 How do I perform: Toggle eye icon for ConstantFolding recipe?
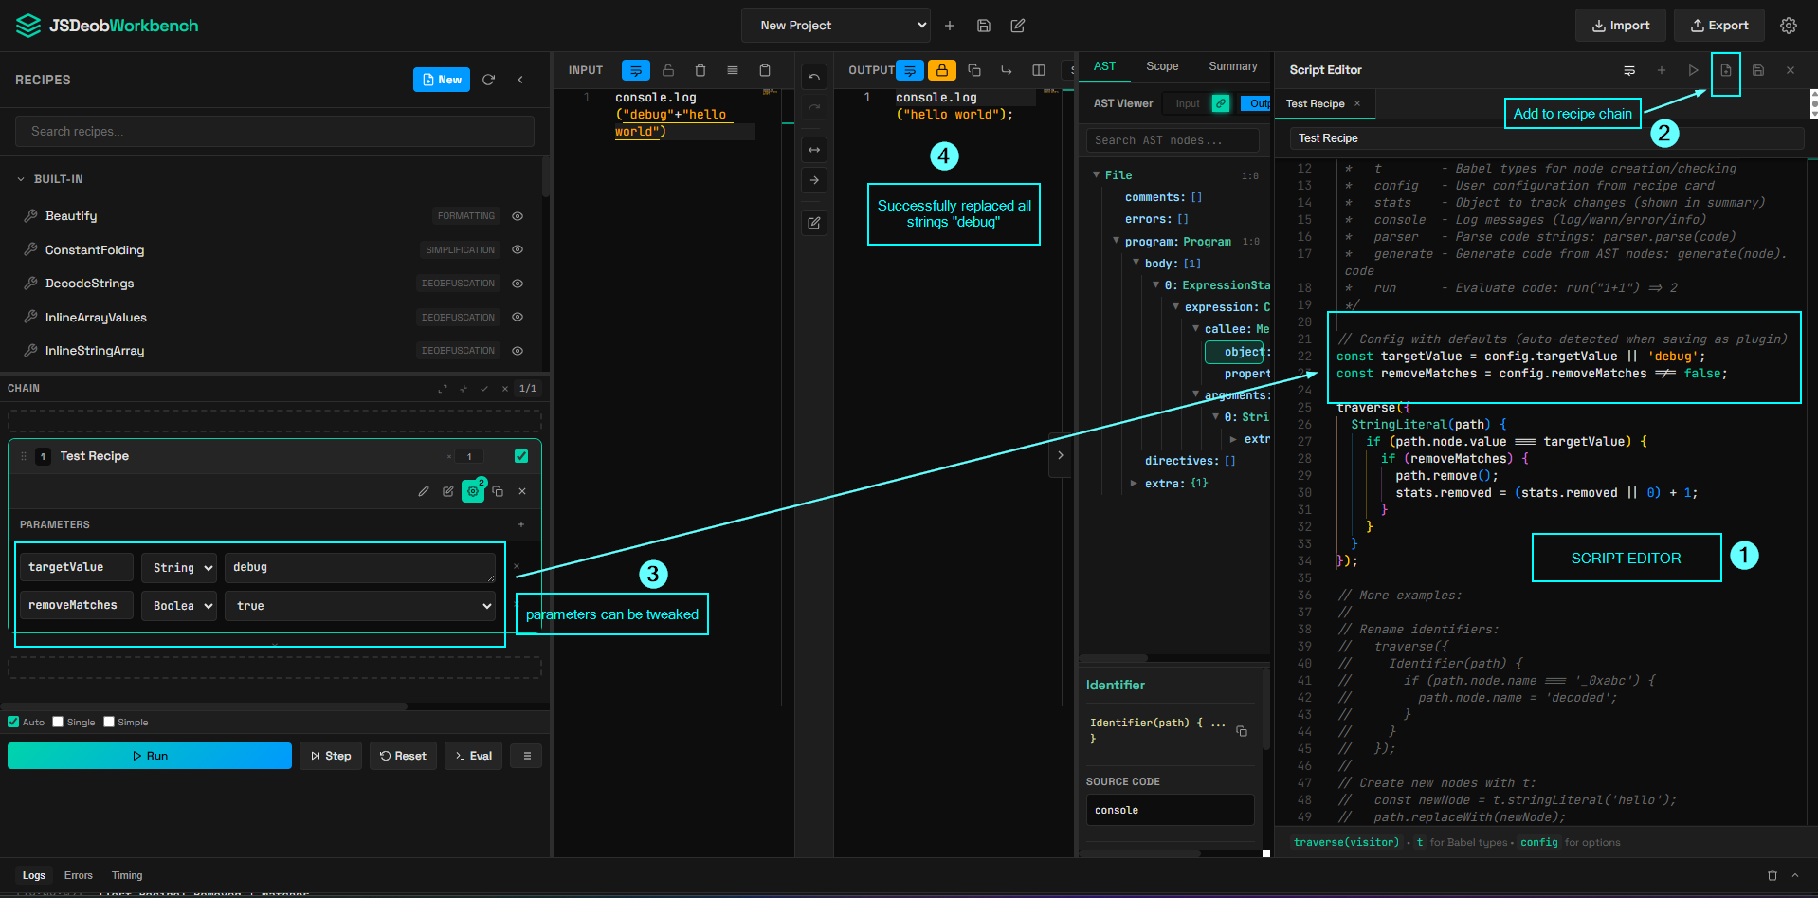[518, 250]
